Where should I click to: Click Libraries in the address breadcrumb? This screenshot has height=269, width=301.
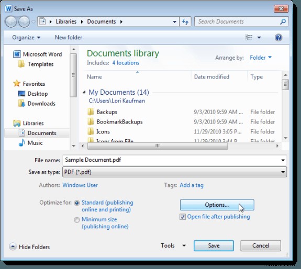coord(66,21)
